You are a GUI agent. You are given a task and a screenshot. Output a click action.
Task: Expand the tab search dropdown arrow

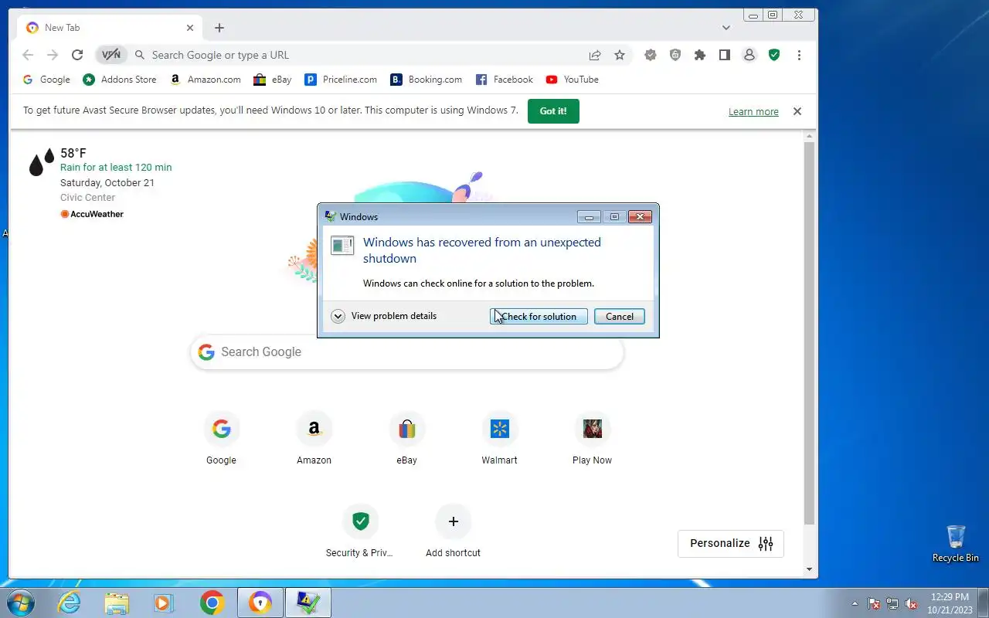pos(726,28)
